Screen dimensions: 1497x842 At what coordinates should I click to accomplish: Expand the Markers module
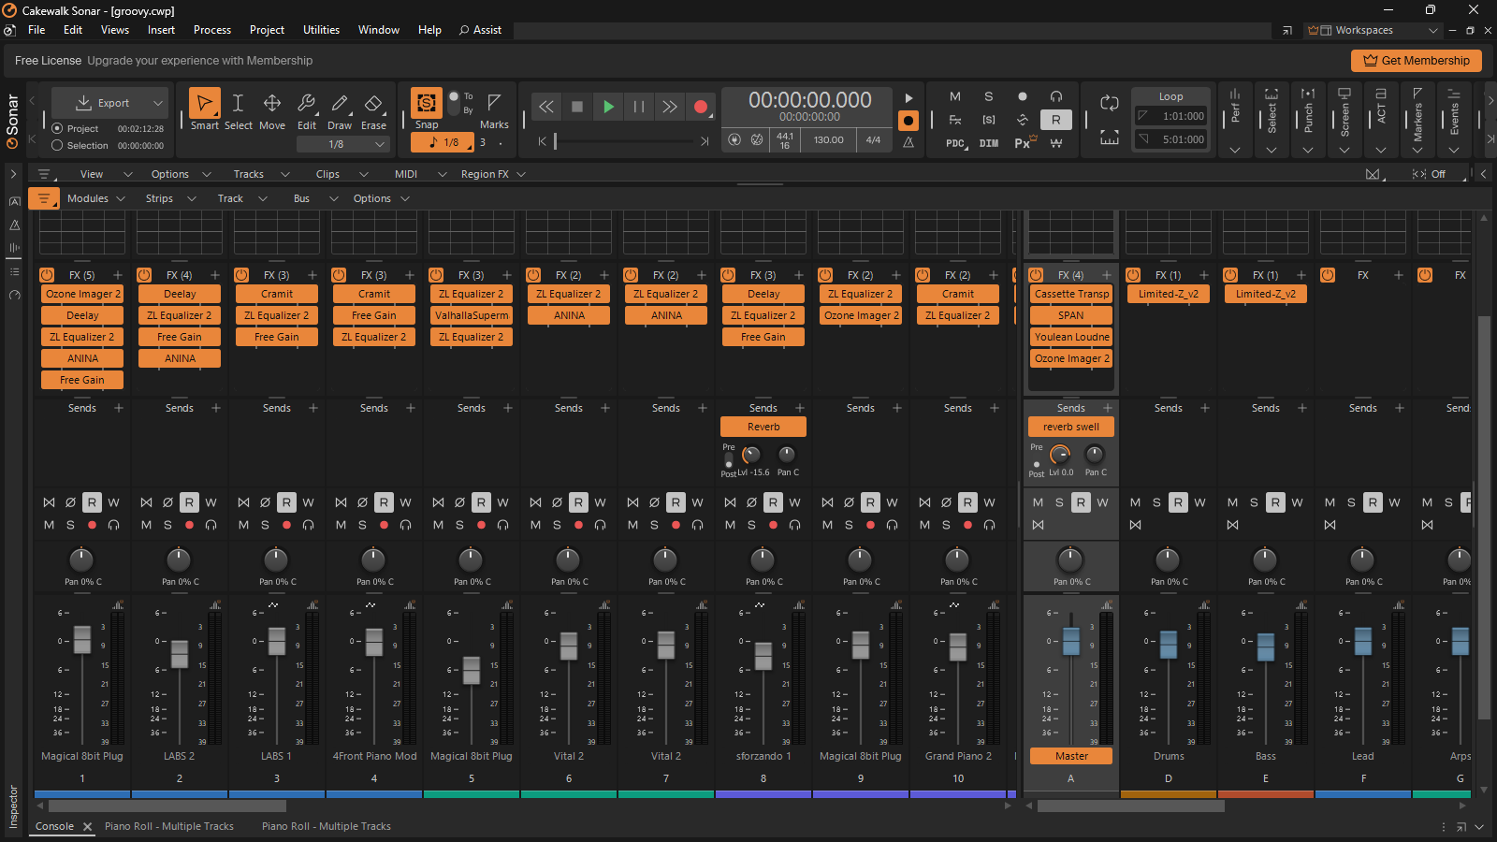pyautogui.click(x=1417, y=150)
